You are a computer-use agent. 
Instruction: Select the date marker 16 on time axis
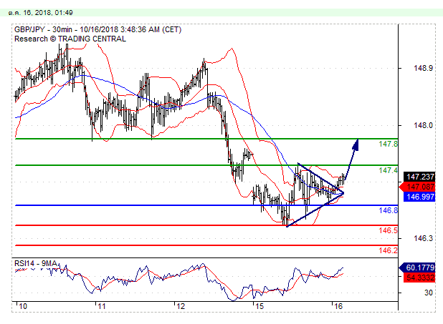pos(337,306)
